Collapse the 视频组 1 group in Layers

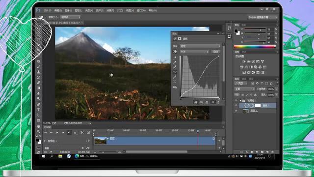click(240, 100)
